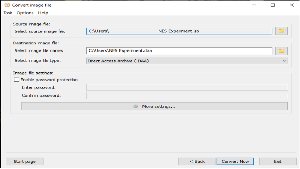This screenshot has height=169, width=300.
Task: Click the disc app icon in title bar
Action: click(7, 5)
